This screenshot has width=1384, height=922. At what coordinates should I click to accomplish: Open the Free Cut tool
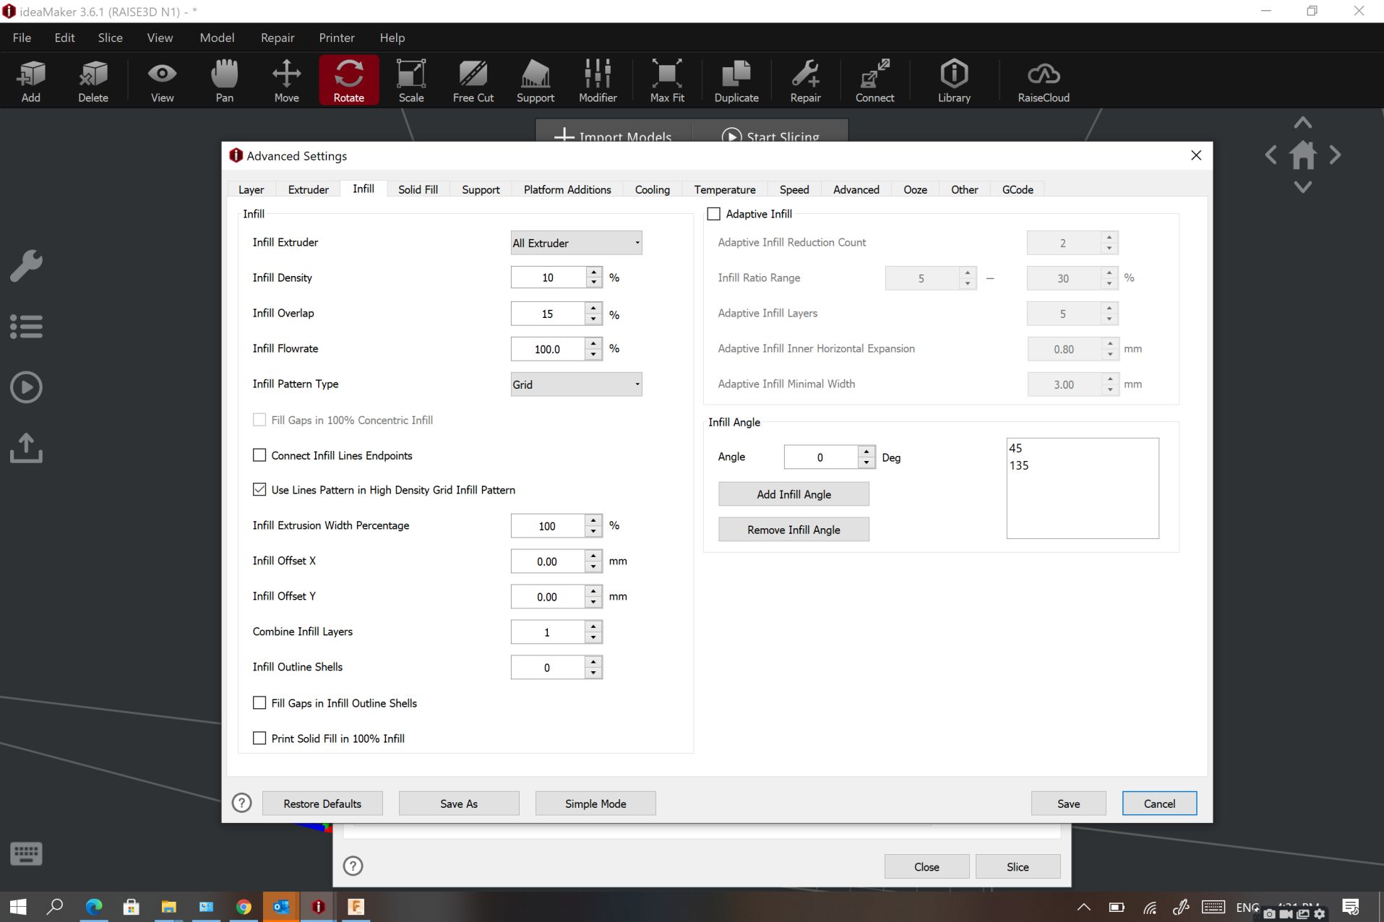pos(473,80)
